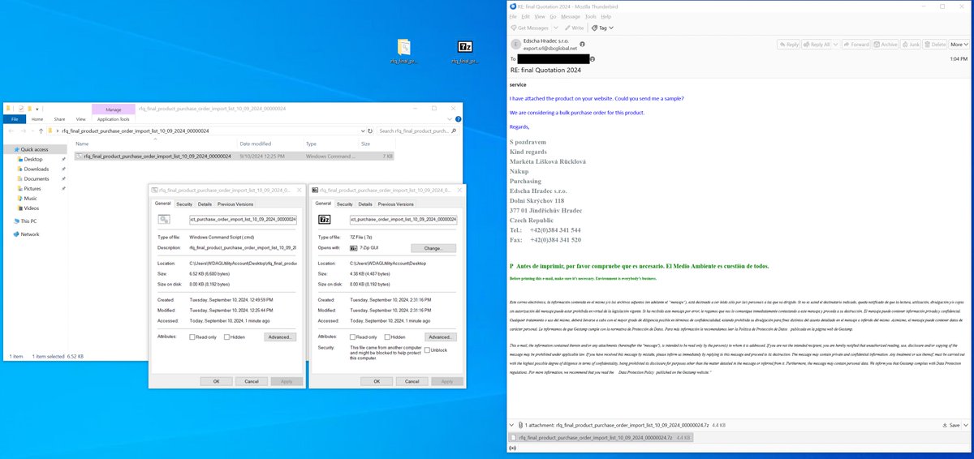This screenshot has height=459, width=974.
Task: Expand the Reply All dropdown arrow
Action: click(835, 45)
